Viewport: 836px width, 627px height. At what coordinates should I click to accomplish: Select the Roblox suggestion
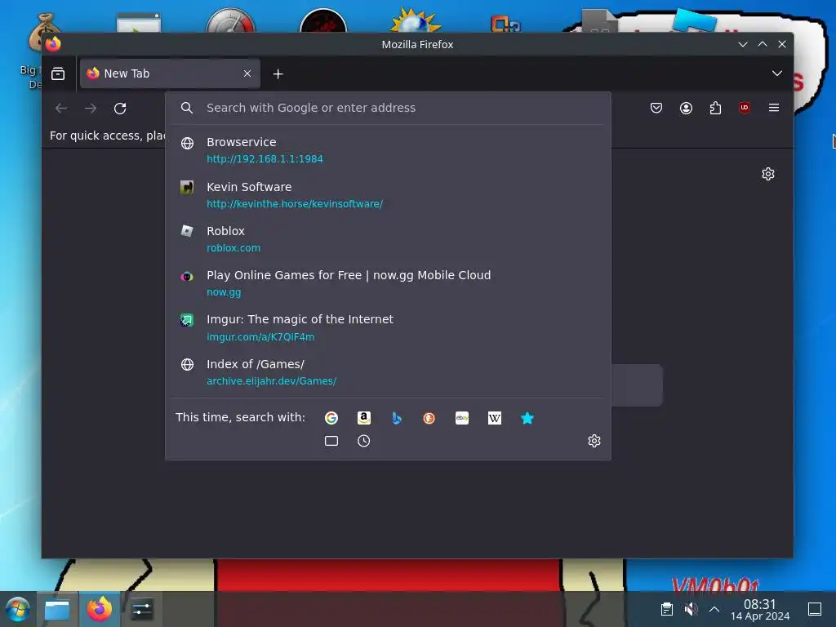[388, 239]
